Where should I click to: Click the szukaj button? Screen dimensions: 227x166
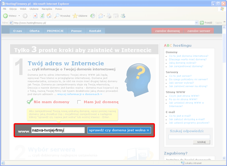(x=202, y=142)
